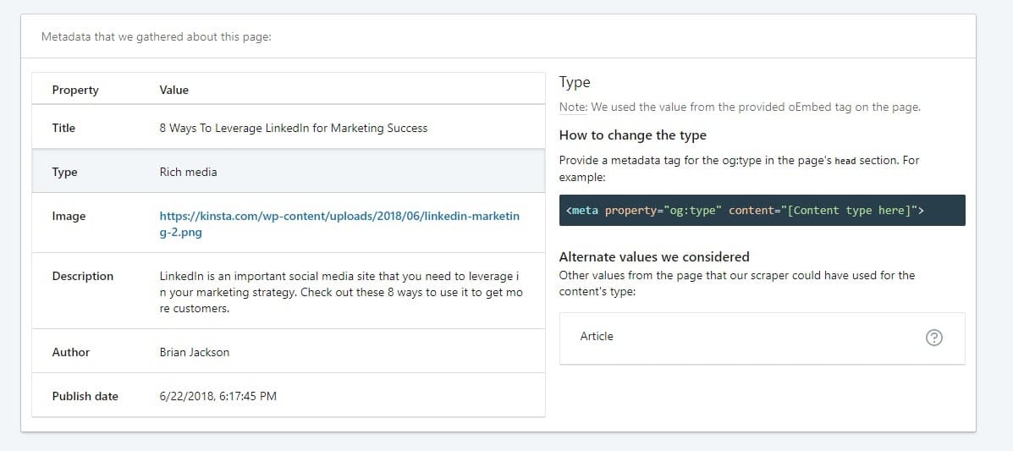Click the LinkedIn description paragraph text

340,292
